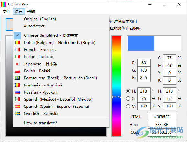The image size is (187, 142).
Task: Click the Japanese flag icon
Action: (x=17, y=64)
